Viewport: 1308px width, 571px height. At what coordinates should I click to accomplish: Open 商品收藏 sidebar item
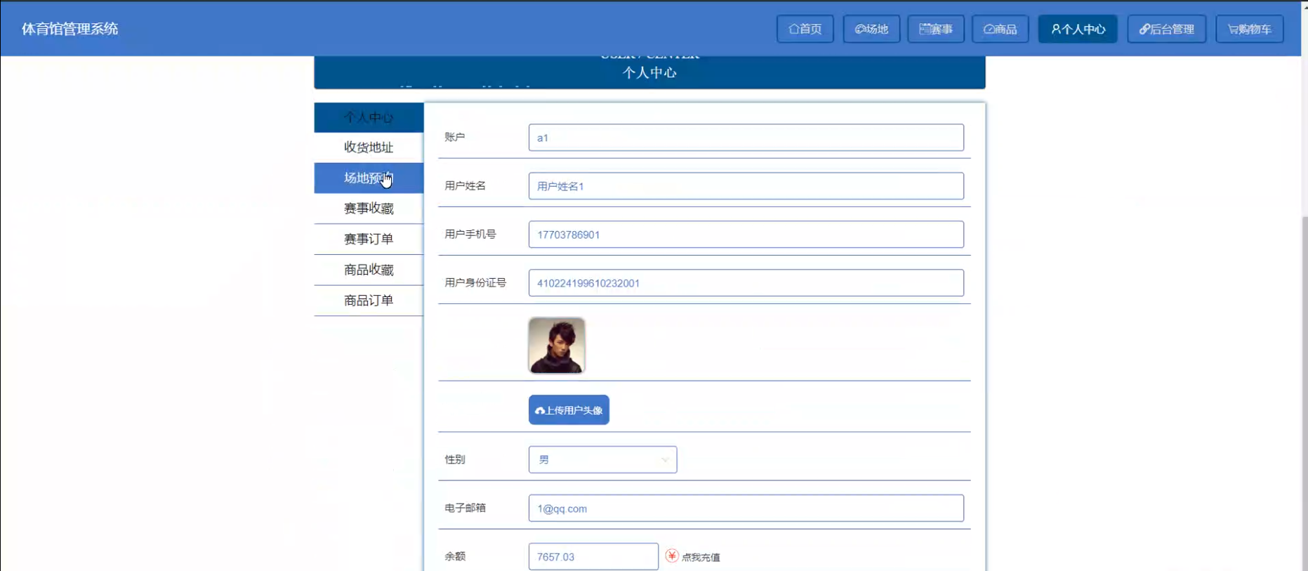coord(369,270)
